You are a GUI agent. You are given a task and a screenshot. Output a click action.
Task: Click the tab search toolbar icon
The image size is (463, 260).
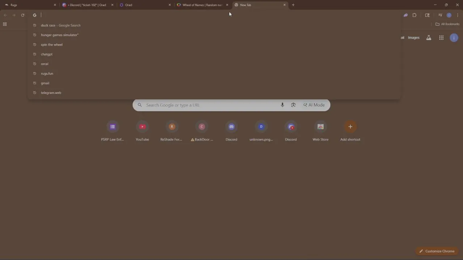click(427, 15)
